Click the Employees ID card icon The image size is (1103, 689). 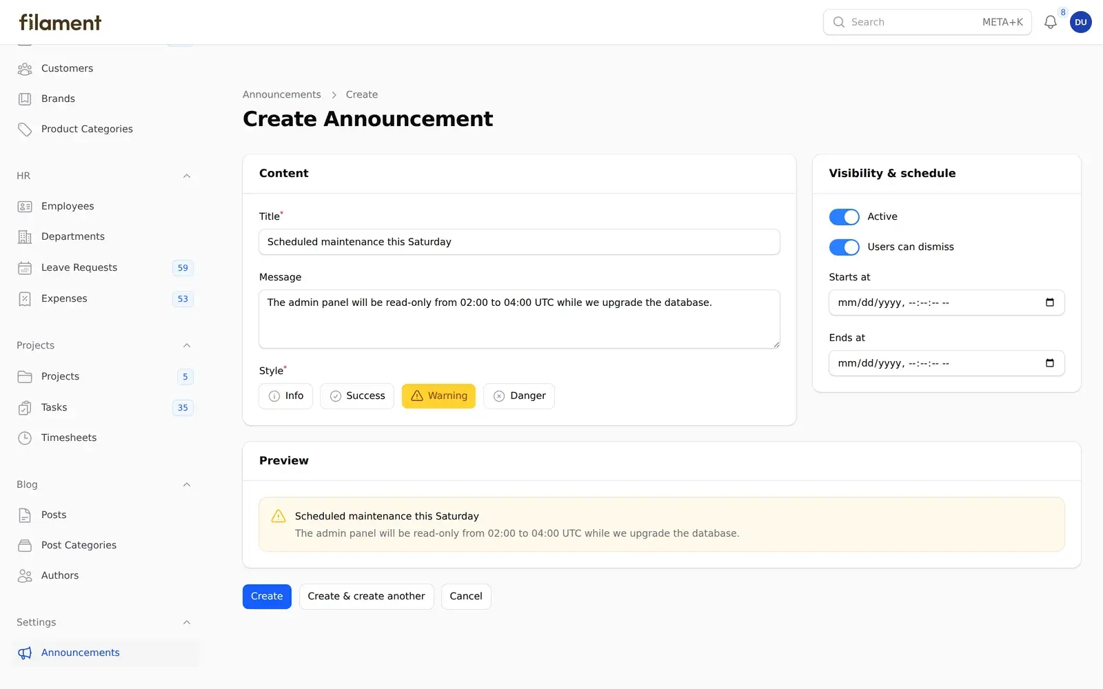tap(25, 206)
